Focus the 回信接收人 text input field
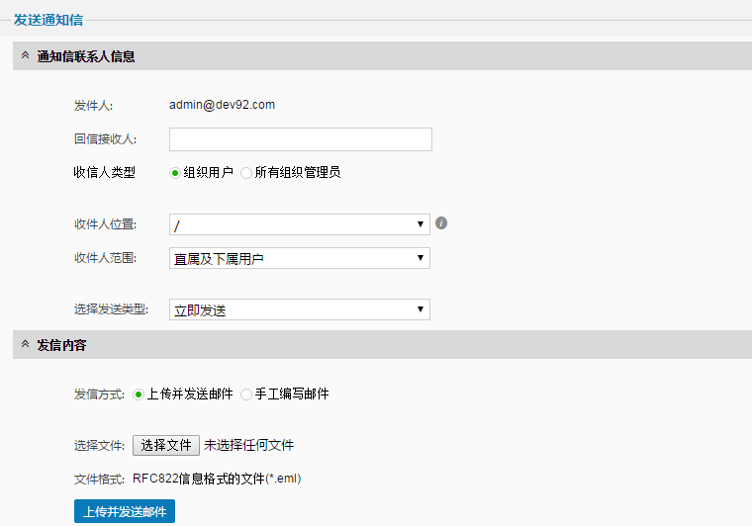The image size is (752, 526). point(300,139)
